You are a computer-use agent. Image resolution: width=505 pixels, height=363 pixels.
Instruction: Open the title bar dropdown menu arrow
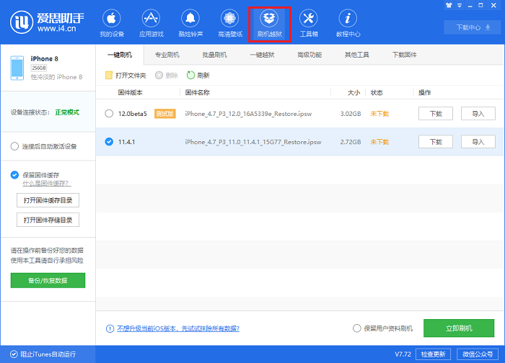460,6
